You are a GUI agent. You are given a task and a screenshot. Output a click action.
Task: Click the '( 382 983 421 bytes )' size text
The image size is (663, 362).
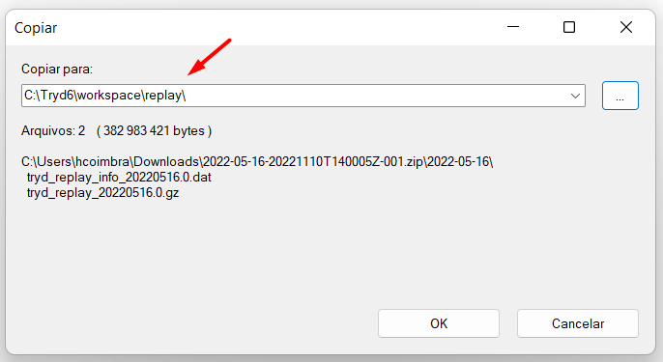(154, 131)
